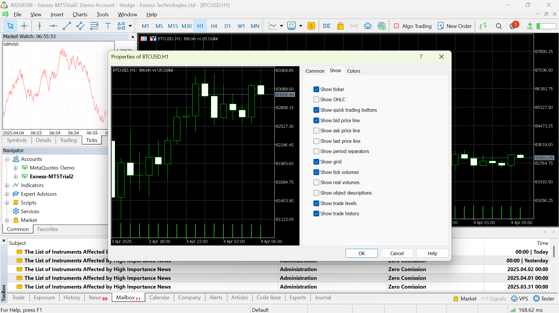Enable Show ask price line

316,131
